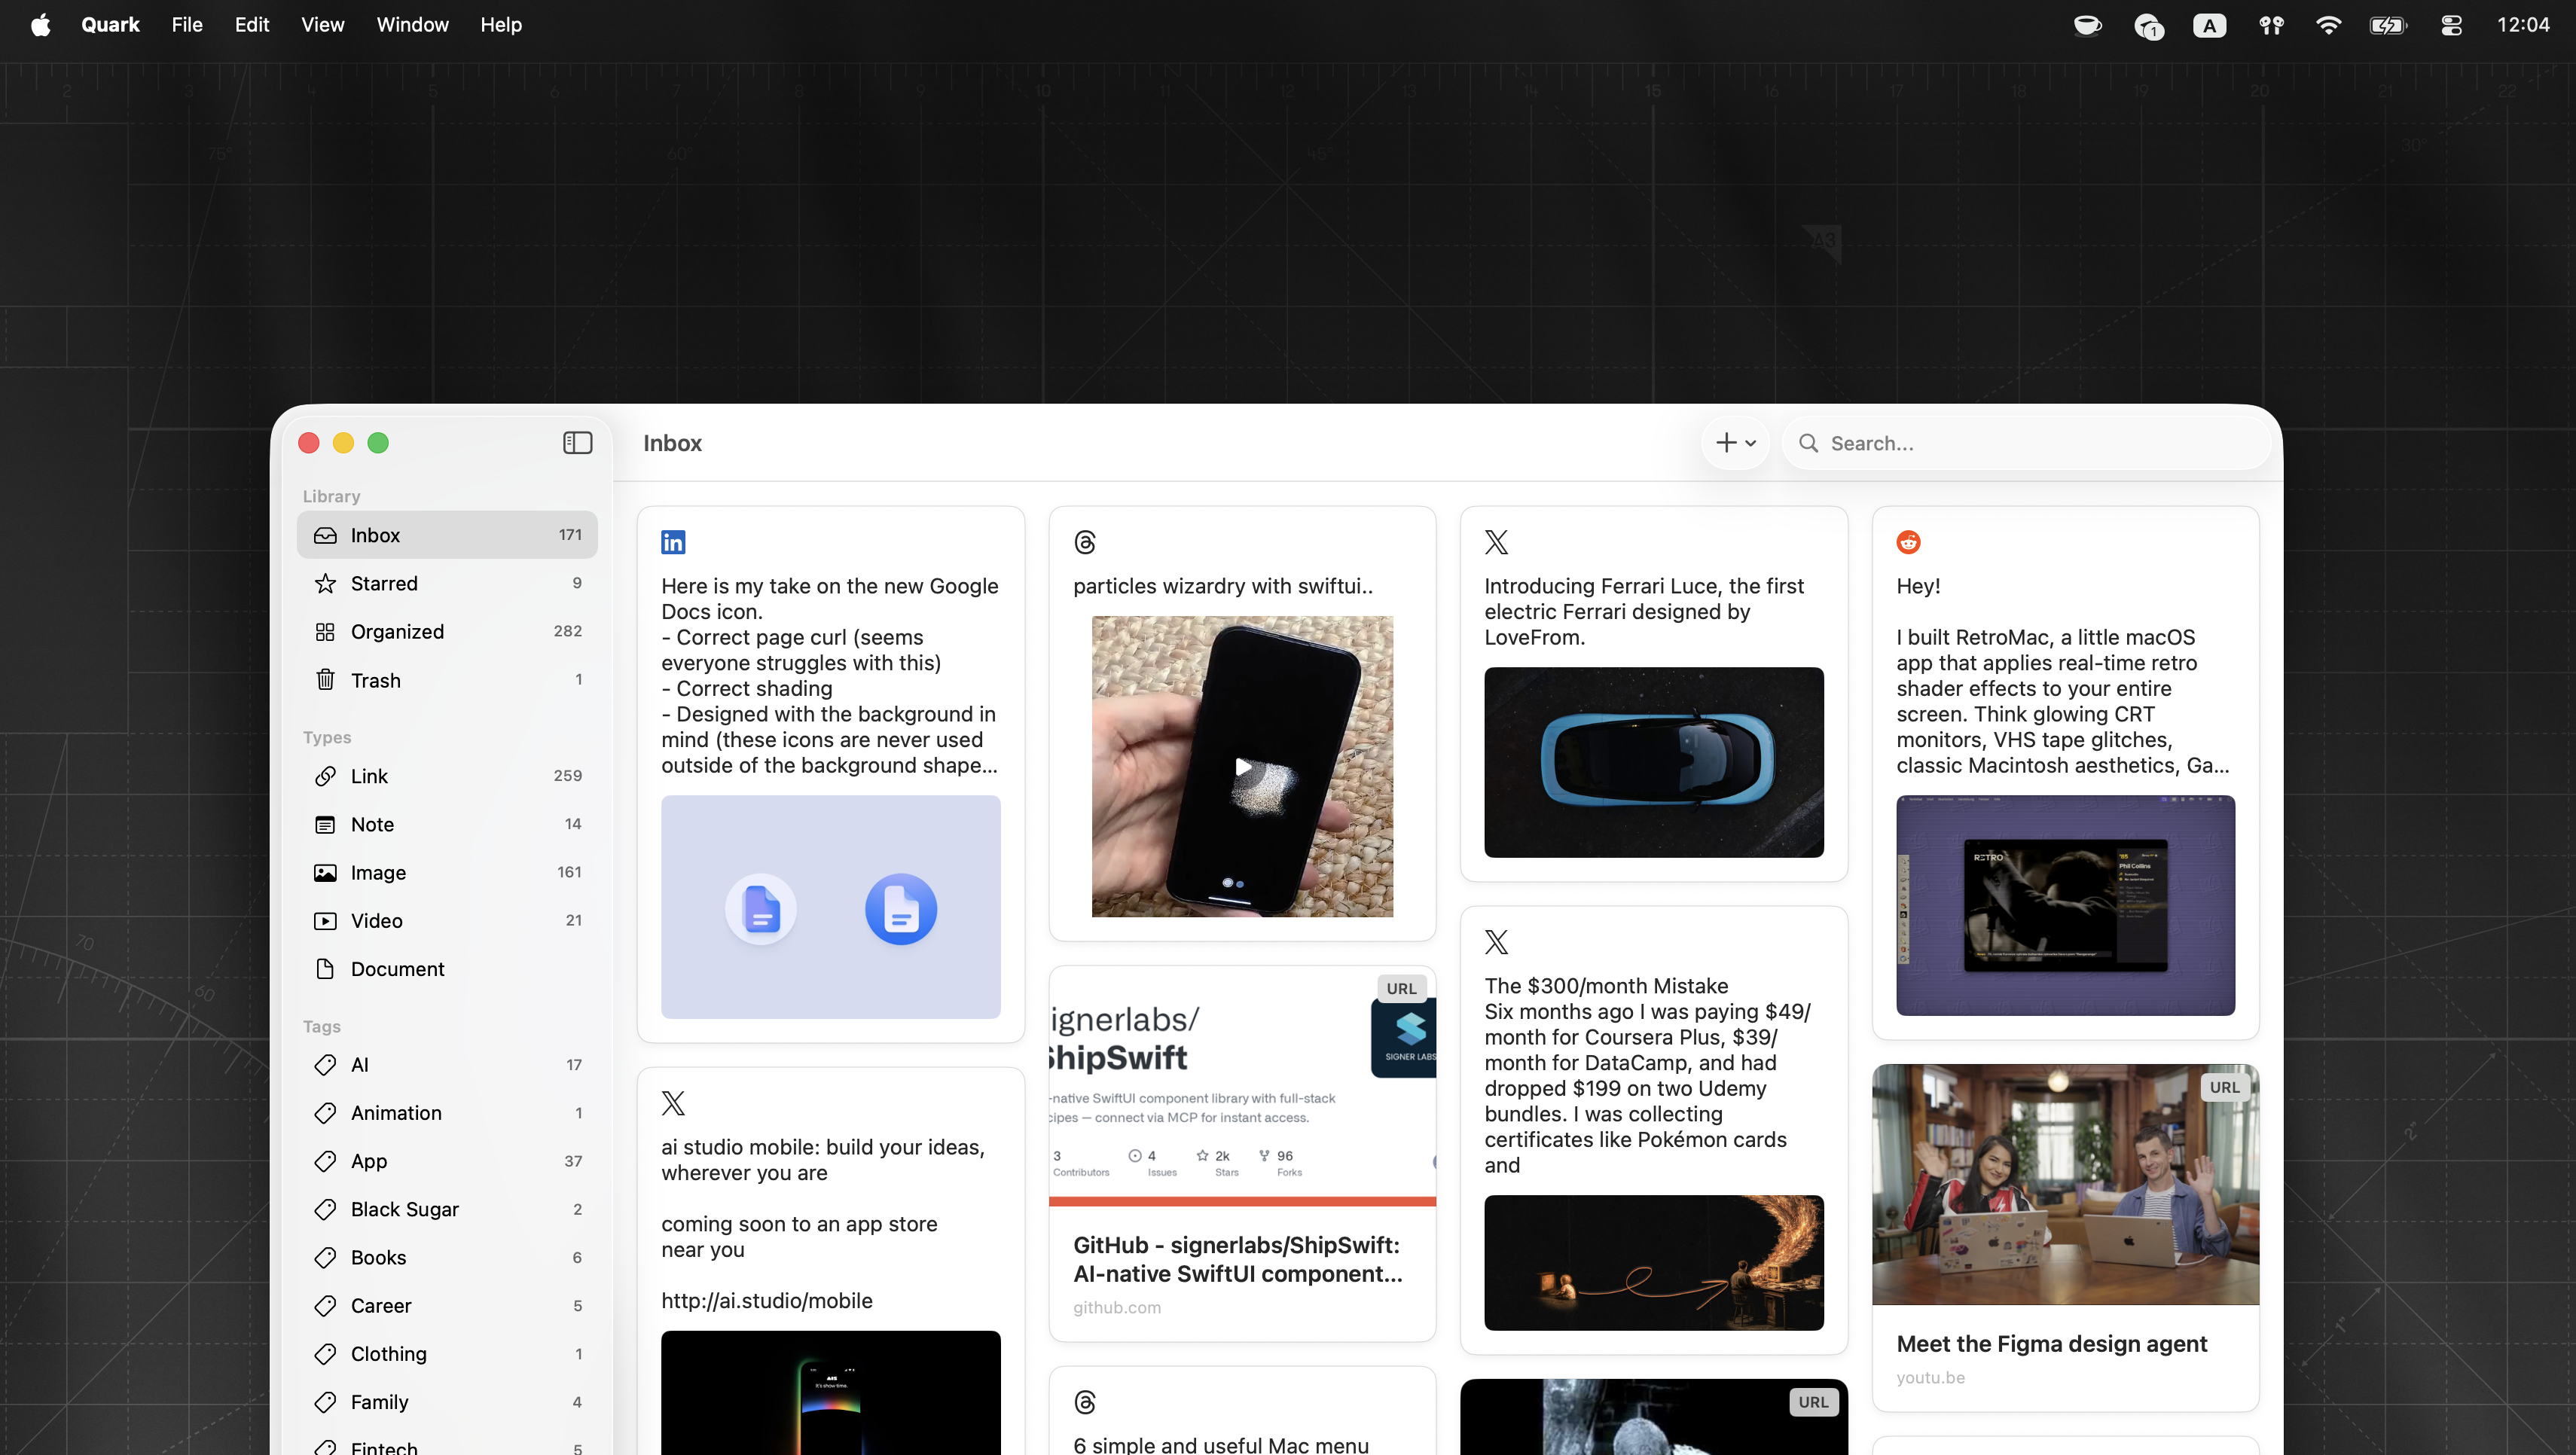Click the youtu.be source link
The width and height of the screenshot is (2576, 1455).
click(1930, 1378)
